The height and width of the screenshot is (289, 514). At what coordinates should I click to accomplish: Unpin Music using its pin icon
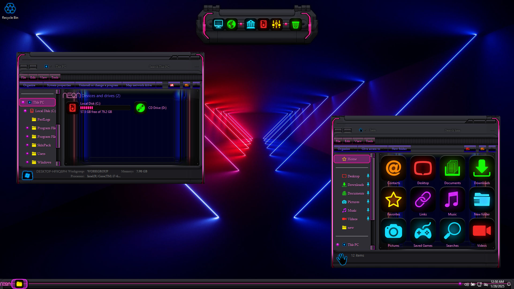368,210
